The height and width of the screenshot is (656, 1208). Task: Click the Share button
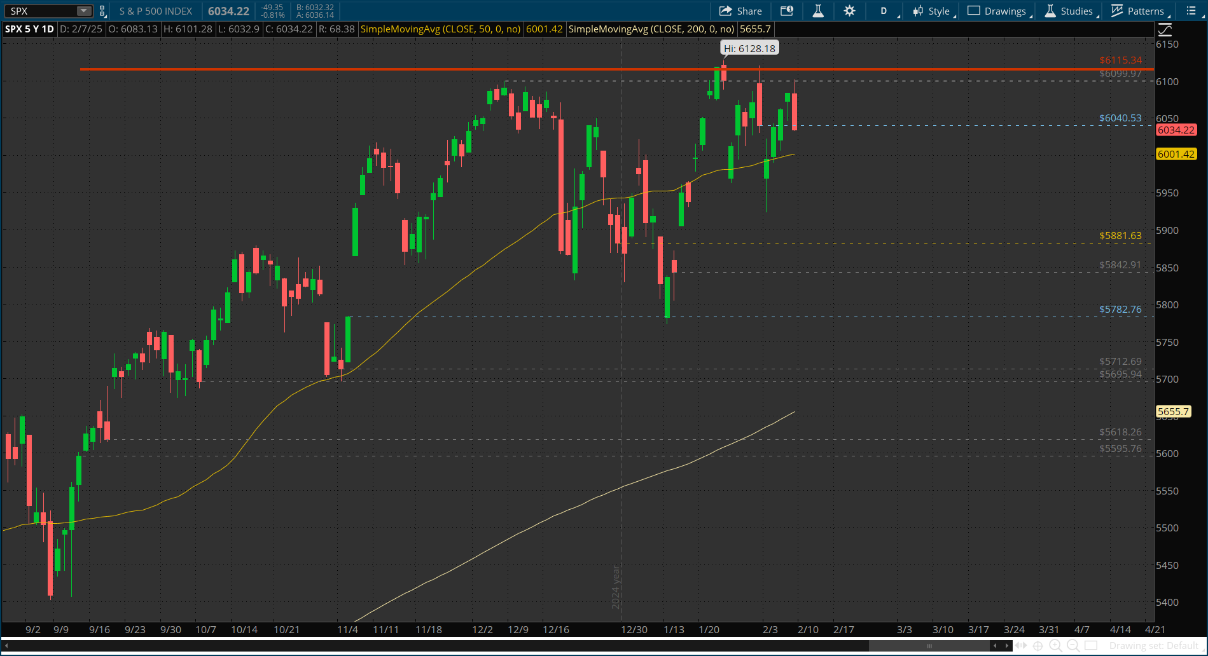[x=740, y=11]
